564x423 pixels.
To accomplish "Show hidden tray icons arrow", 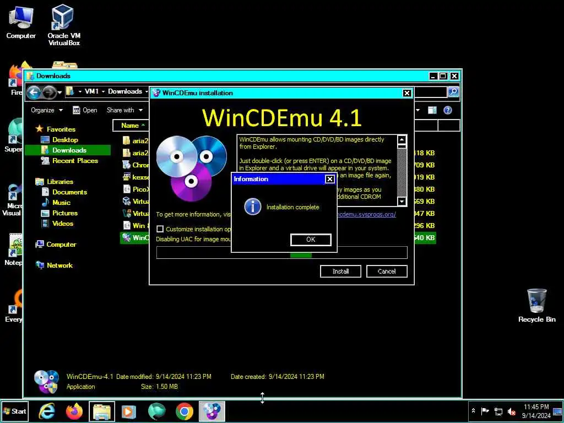I will (x=473, y=411).
